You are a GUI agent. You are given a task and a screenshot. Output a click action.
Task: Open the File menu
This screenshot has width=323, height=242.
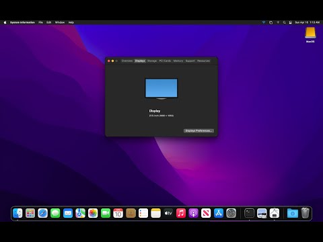pos(40,22)
